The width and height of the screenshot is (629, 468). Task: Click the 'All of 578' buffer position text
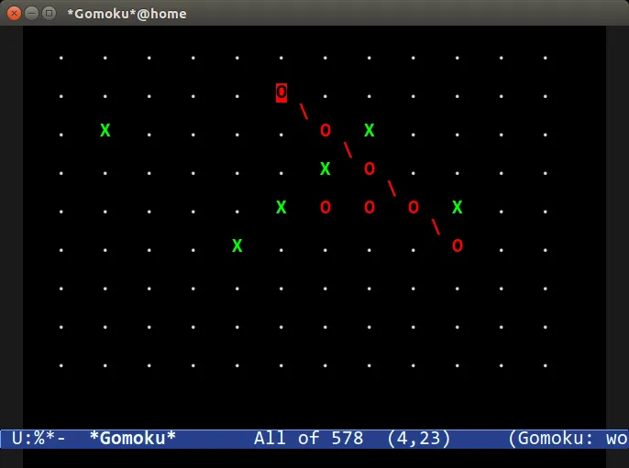coord(308,438)
